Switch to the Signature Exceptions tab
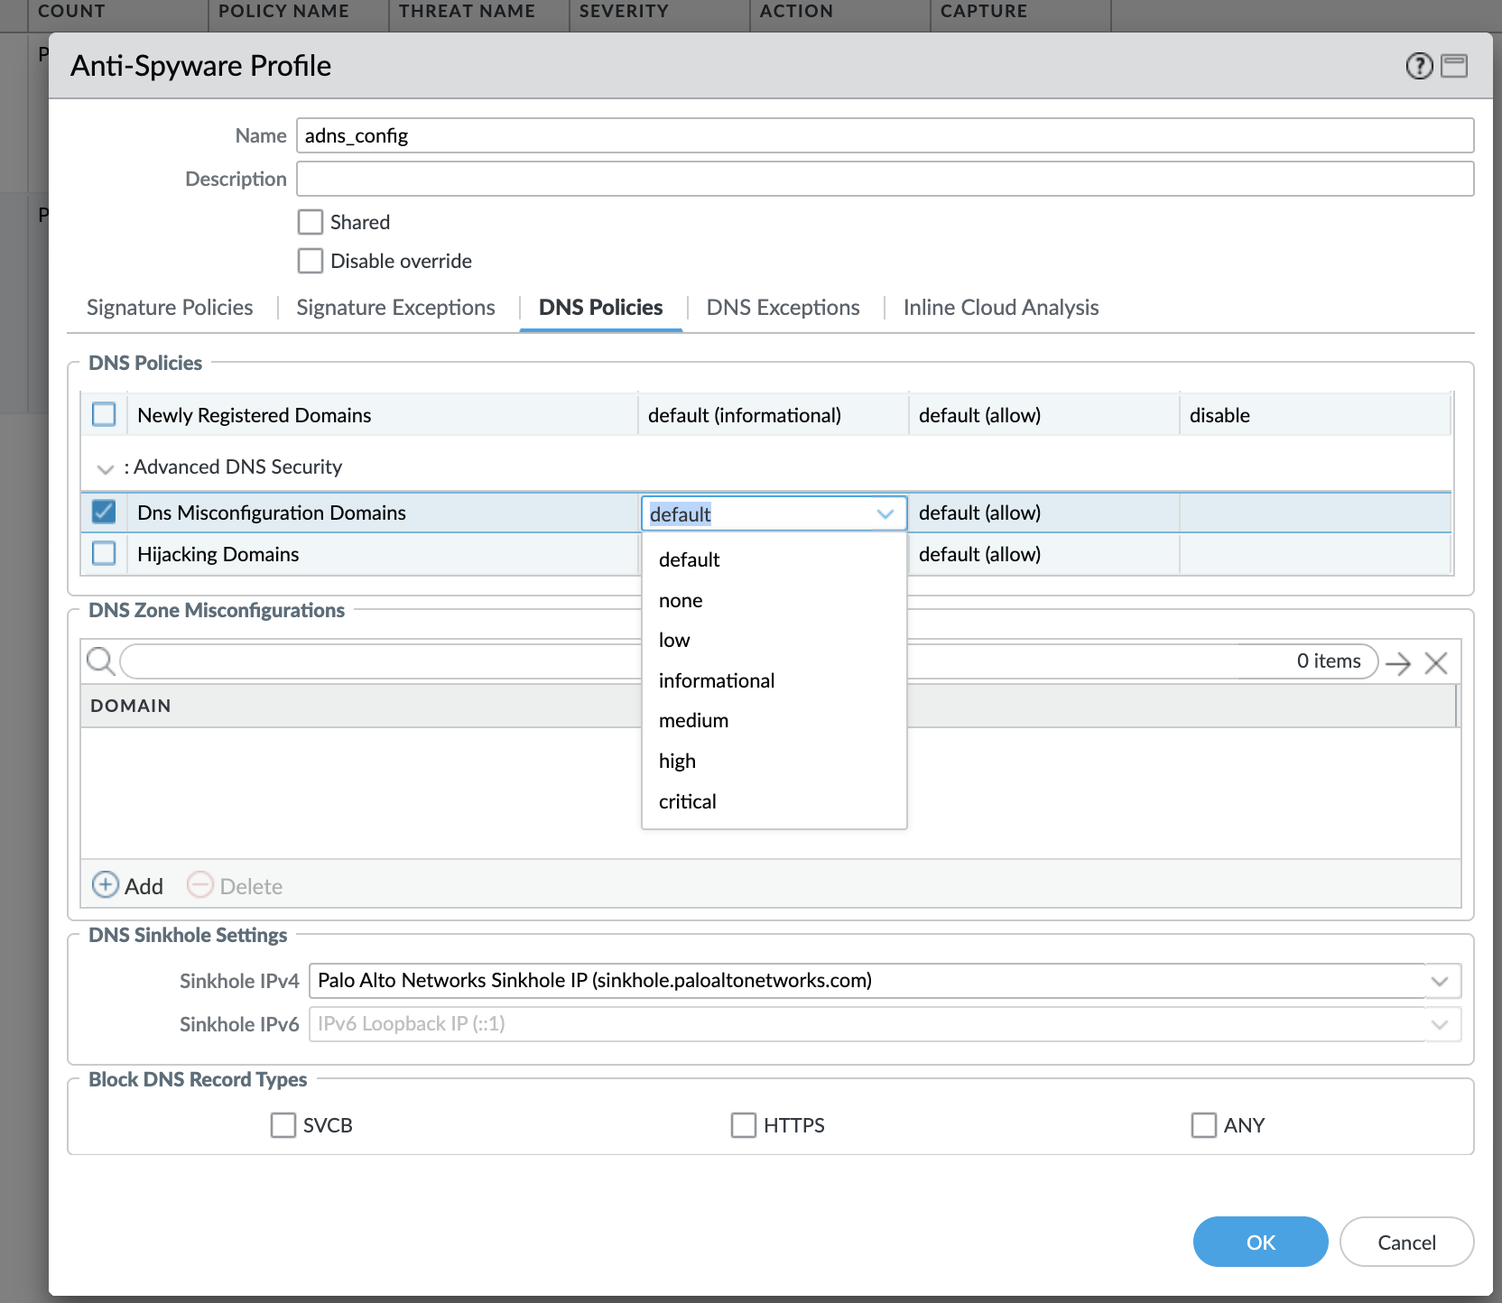The height and width of the screenshot is (1303, 1502). tap(395, 308)
